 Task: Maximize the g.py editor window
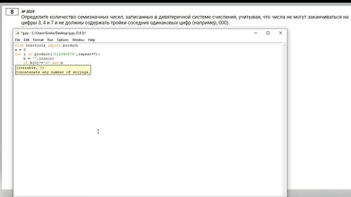(x=268, y=33)
